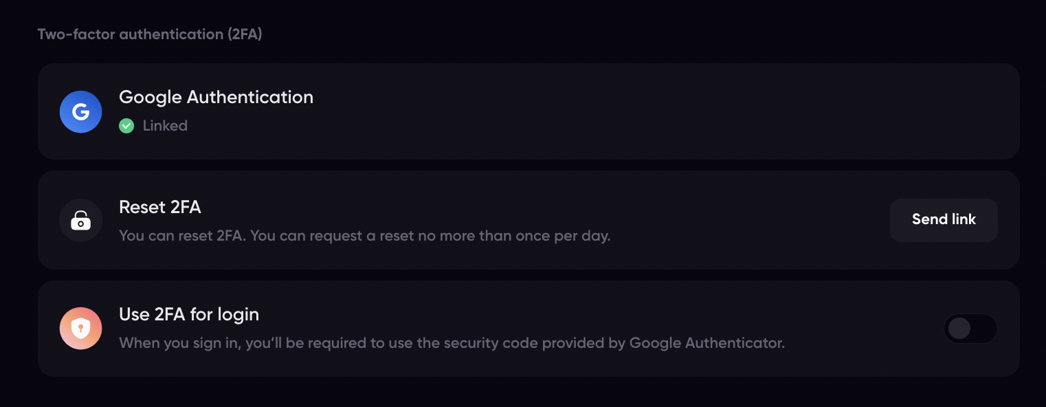This screenshot has width=1046, height=407.
Task: Click the "Use 2FA for login" heading
Action: click(189, 314)
